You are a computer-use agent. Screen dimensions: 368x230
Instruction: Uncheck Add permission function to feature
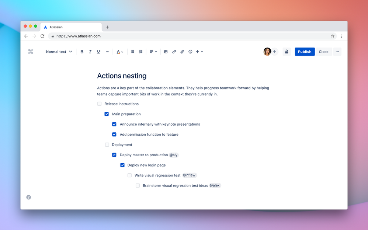[x=114, y=135]
